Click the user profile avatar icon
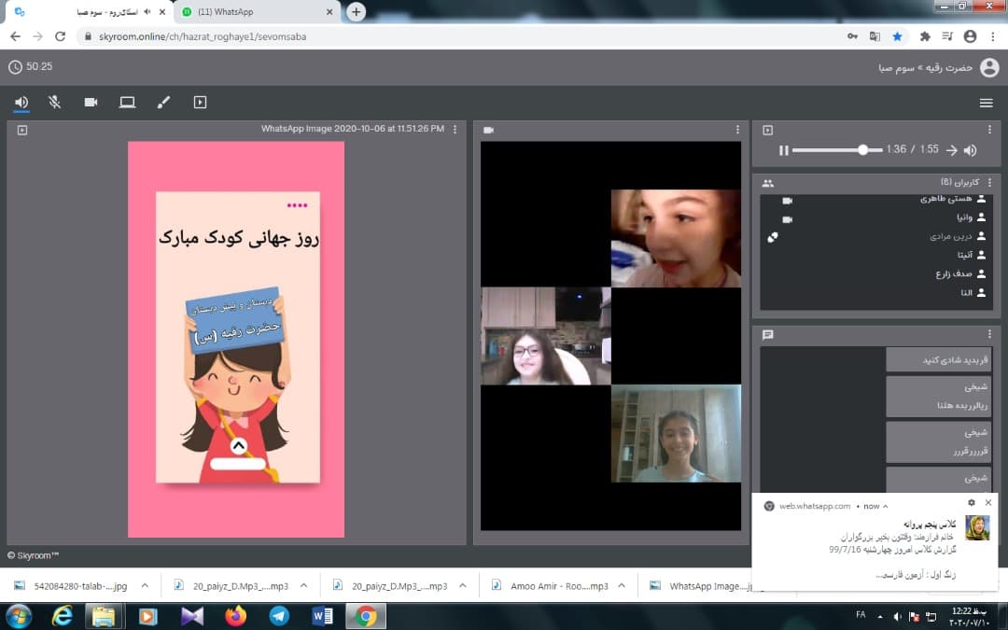Viewport: 1008px width, 630px height. (989, 67)
